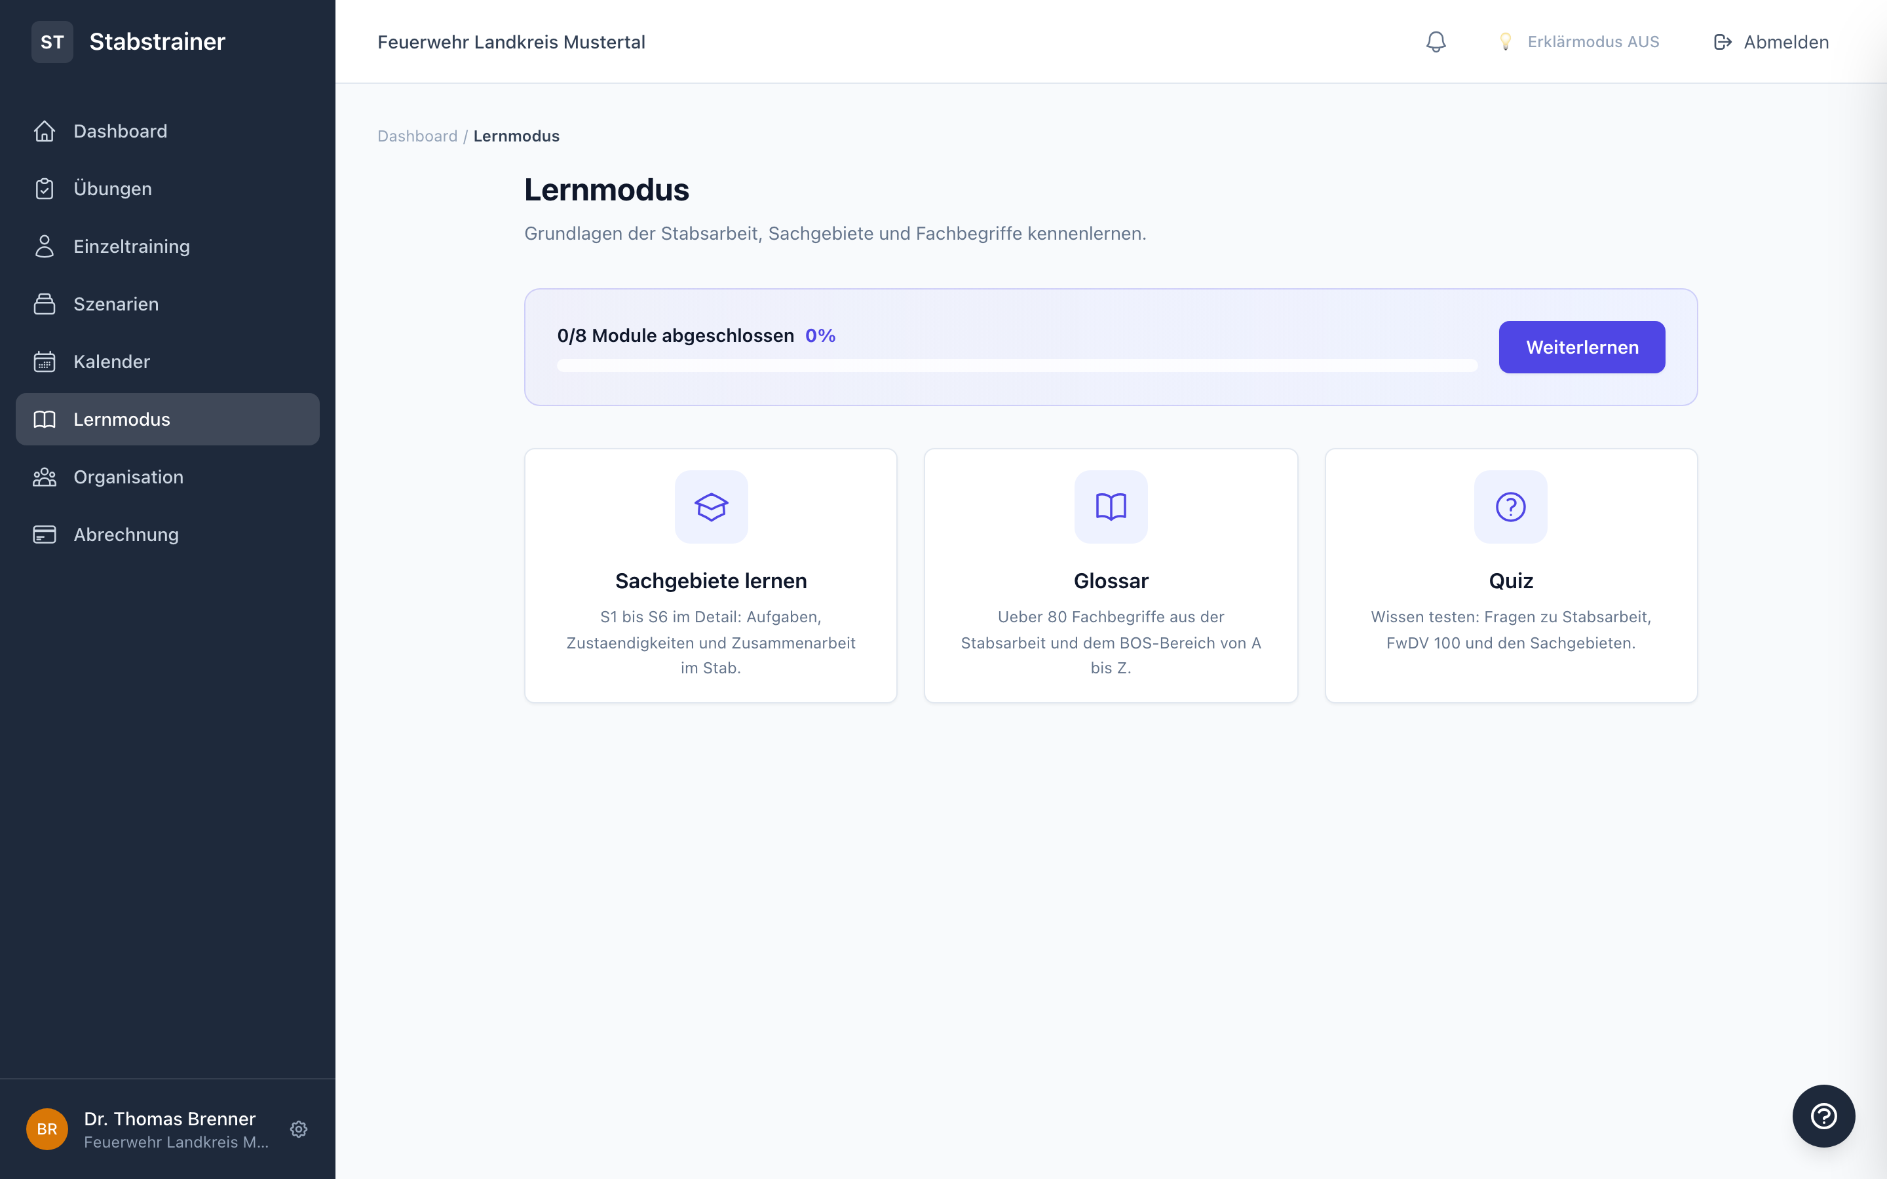Click the graduation cap icon on Sachgebiete lernen card
The width and height of the screenshot is (1887, 1179).
click(710, 506)
